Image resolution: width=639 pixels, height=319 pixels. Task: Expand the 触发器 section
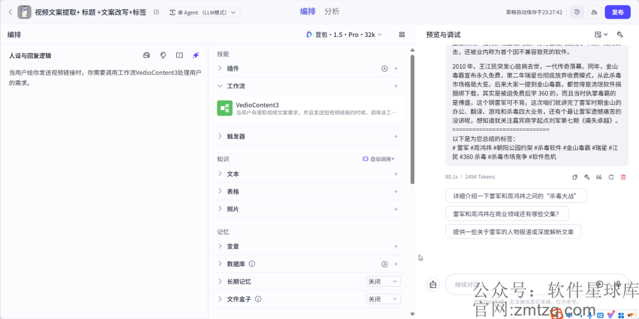pyautogui.click(x=220, y=136)
